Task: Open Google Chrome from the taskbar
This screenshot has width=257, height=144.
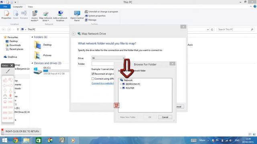Action: (15, 140)
